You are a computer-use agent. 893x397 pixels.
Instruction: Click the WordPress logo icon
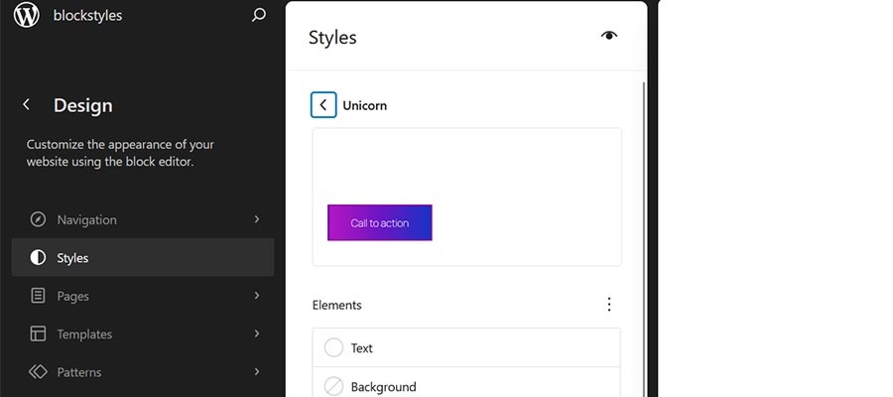27,16
